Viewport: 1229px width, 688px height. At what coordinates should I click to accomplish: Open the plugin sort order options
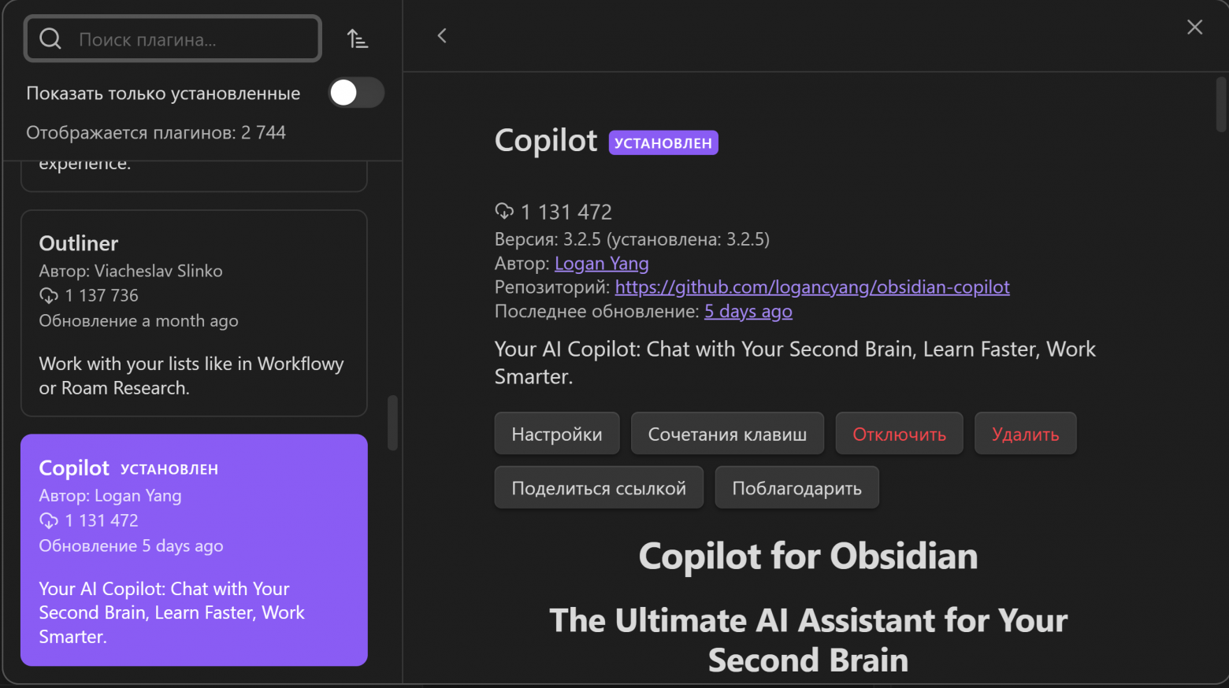tap(358, 39)
